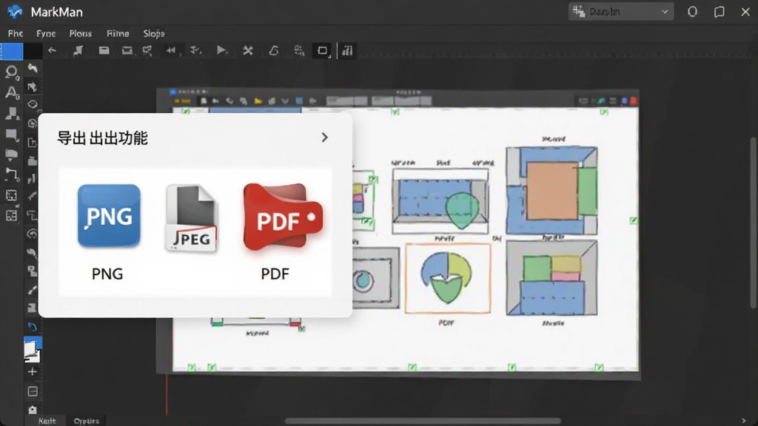Open the Slopa menu

[154, 33]
